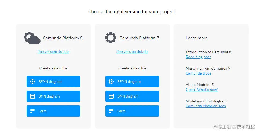The image size is (260, 134).
Task: Create a Platform 8 DMN diagram
Action: pyautogui.click(x=53, y=96)
